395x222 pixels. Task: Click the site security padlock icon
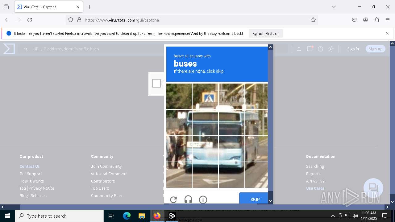click(x=79, y=20)
